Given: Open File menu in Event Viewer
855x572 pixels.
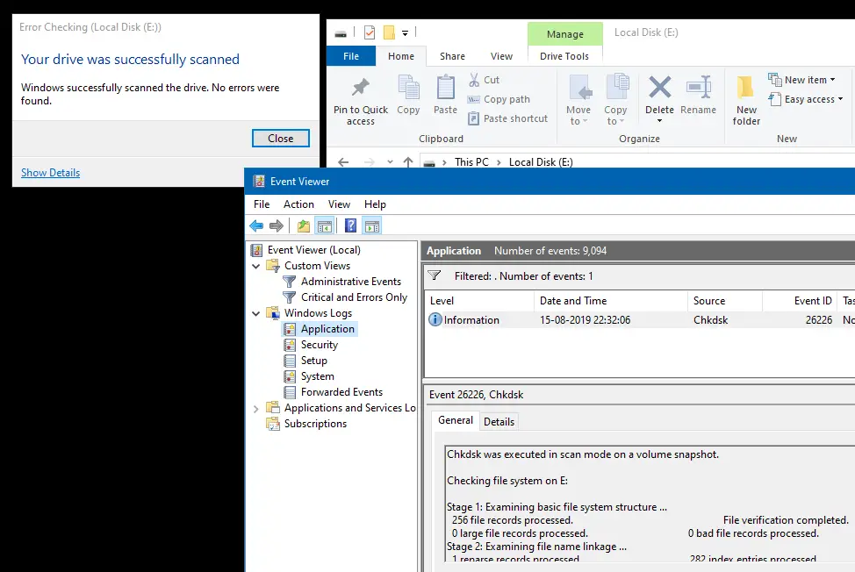Looking at the screenshot, I should 262,204.
